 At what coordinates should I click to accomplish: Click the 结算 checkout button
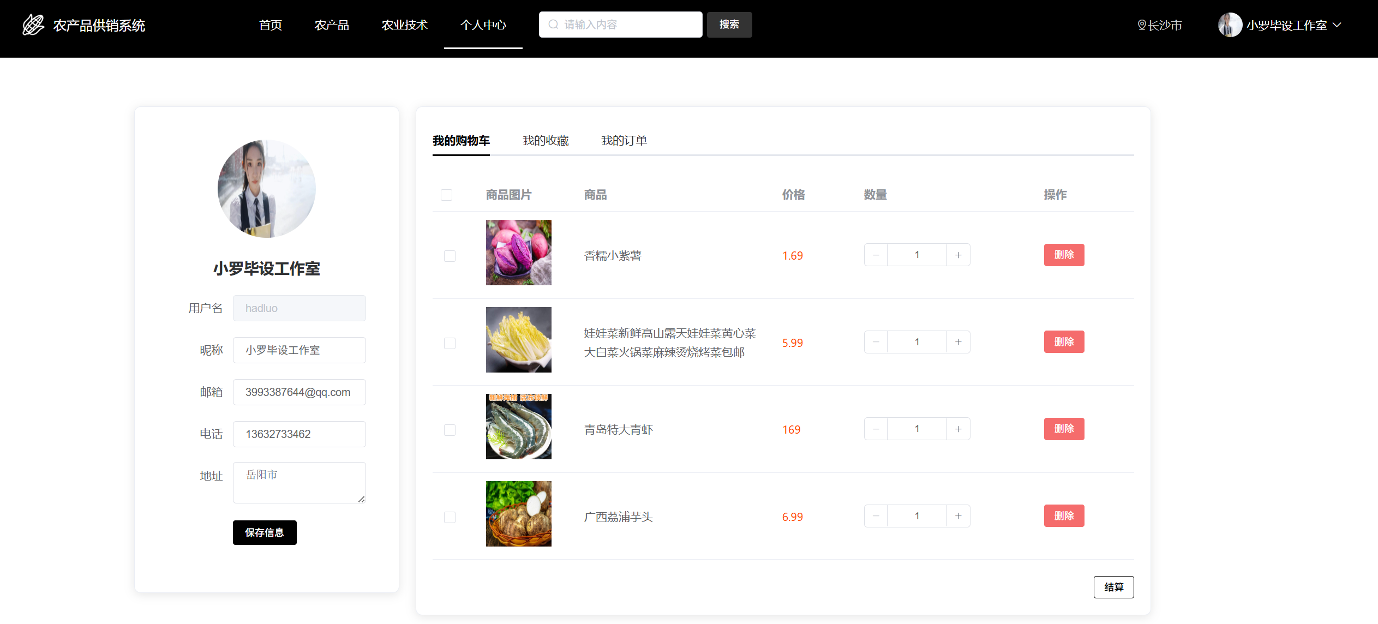1113,587
